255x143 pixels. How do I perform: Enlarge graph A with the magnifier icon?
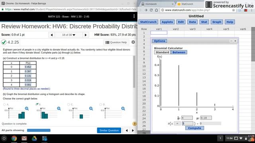pos(27,108)
